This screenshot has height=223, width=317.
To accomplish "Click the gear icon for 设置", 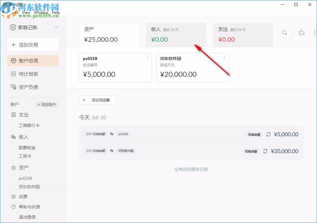I will pos(13,197).
